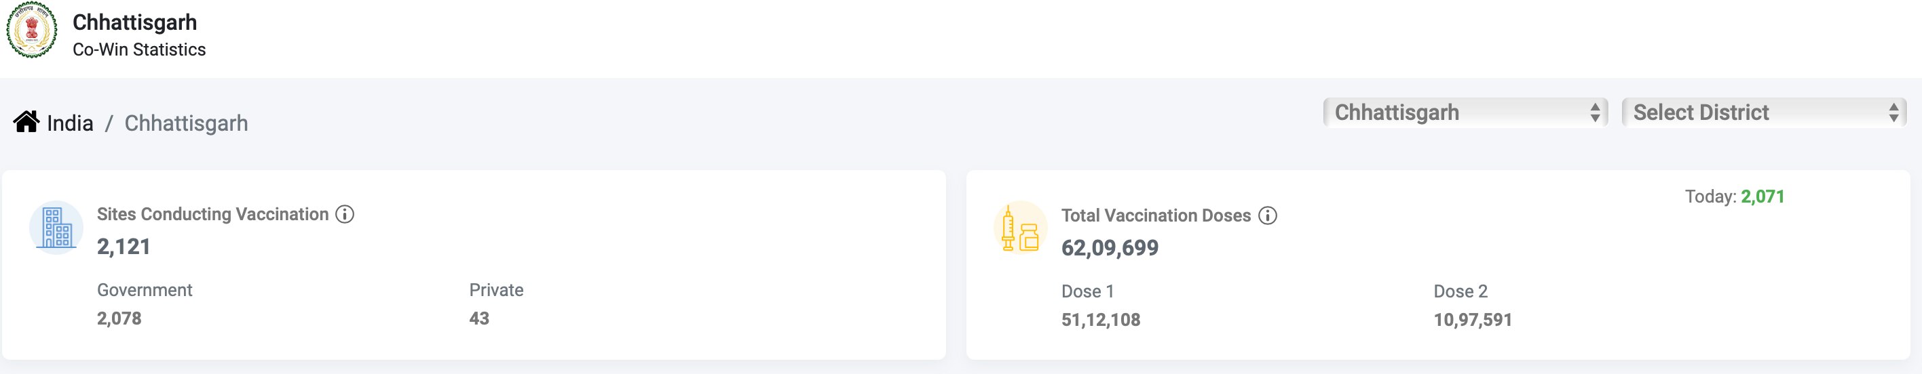
Task: Select Chhattisgarh breadcrumb item
Action: pos(186,123)
